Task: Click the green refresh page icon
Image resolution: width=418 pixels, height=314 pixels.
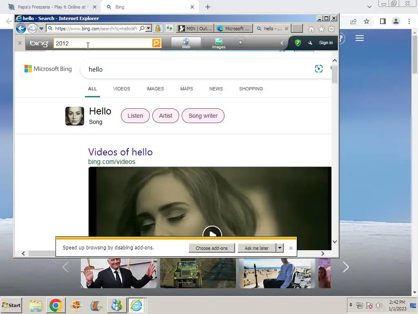Action: (169, 28)
